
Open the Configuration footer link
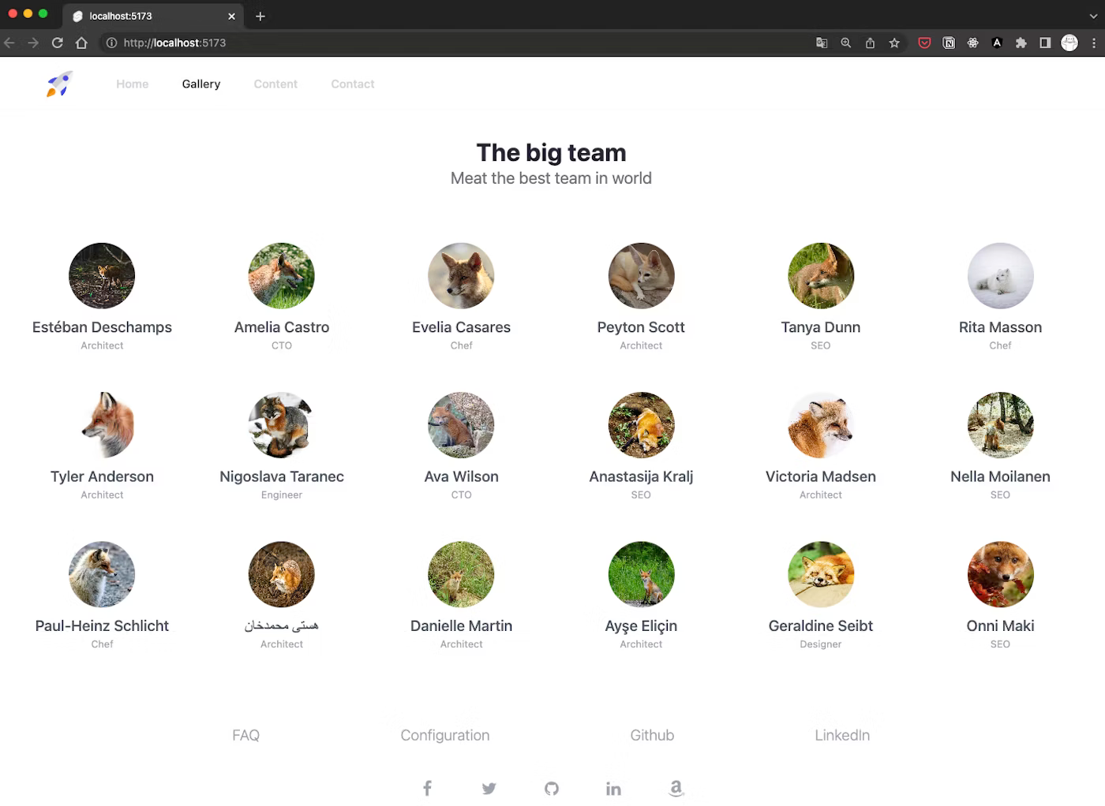pyautogui.click(x=444, y=735)
